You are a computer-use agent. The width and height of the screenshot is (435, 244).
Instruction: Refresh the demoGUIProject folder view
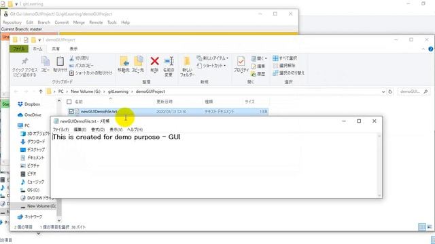tap(390, 91)
